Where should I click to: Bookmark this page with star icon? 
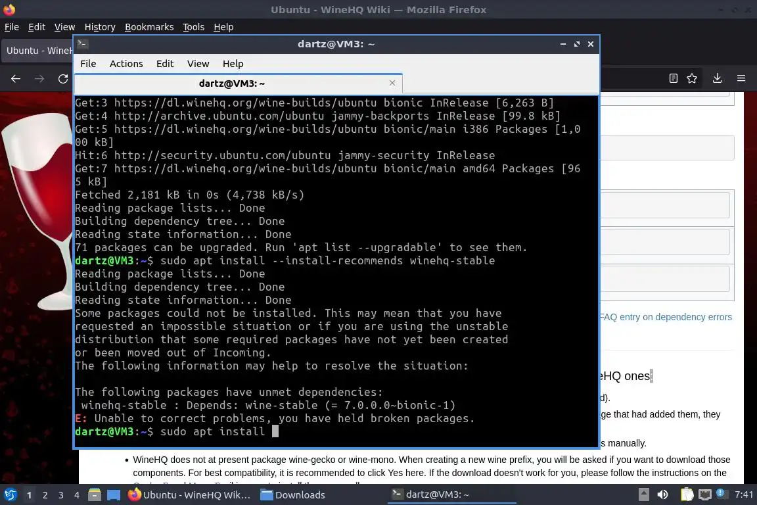tap(692, 78)
